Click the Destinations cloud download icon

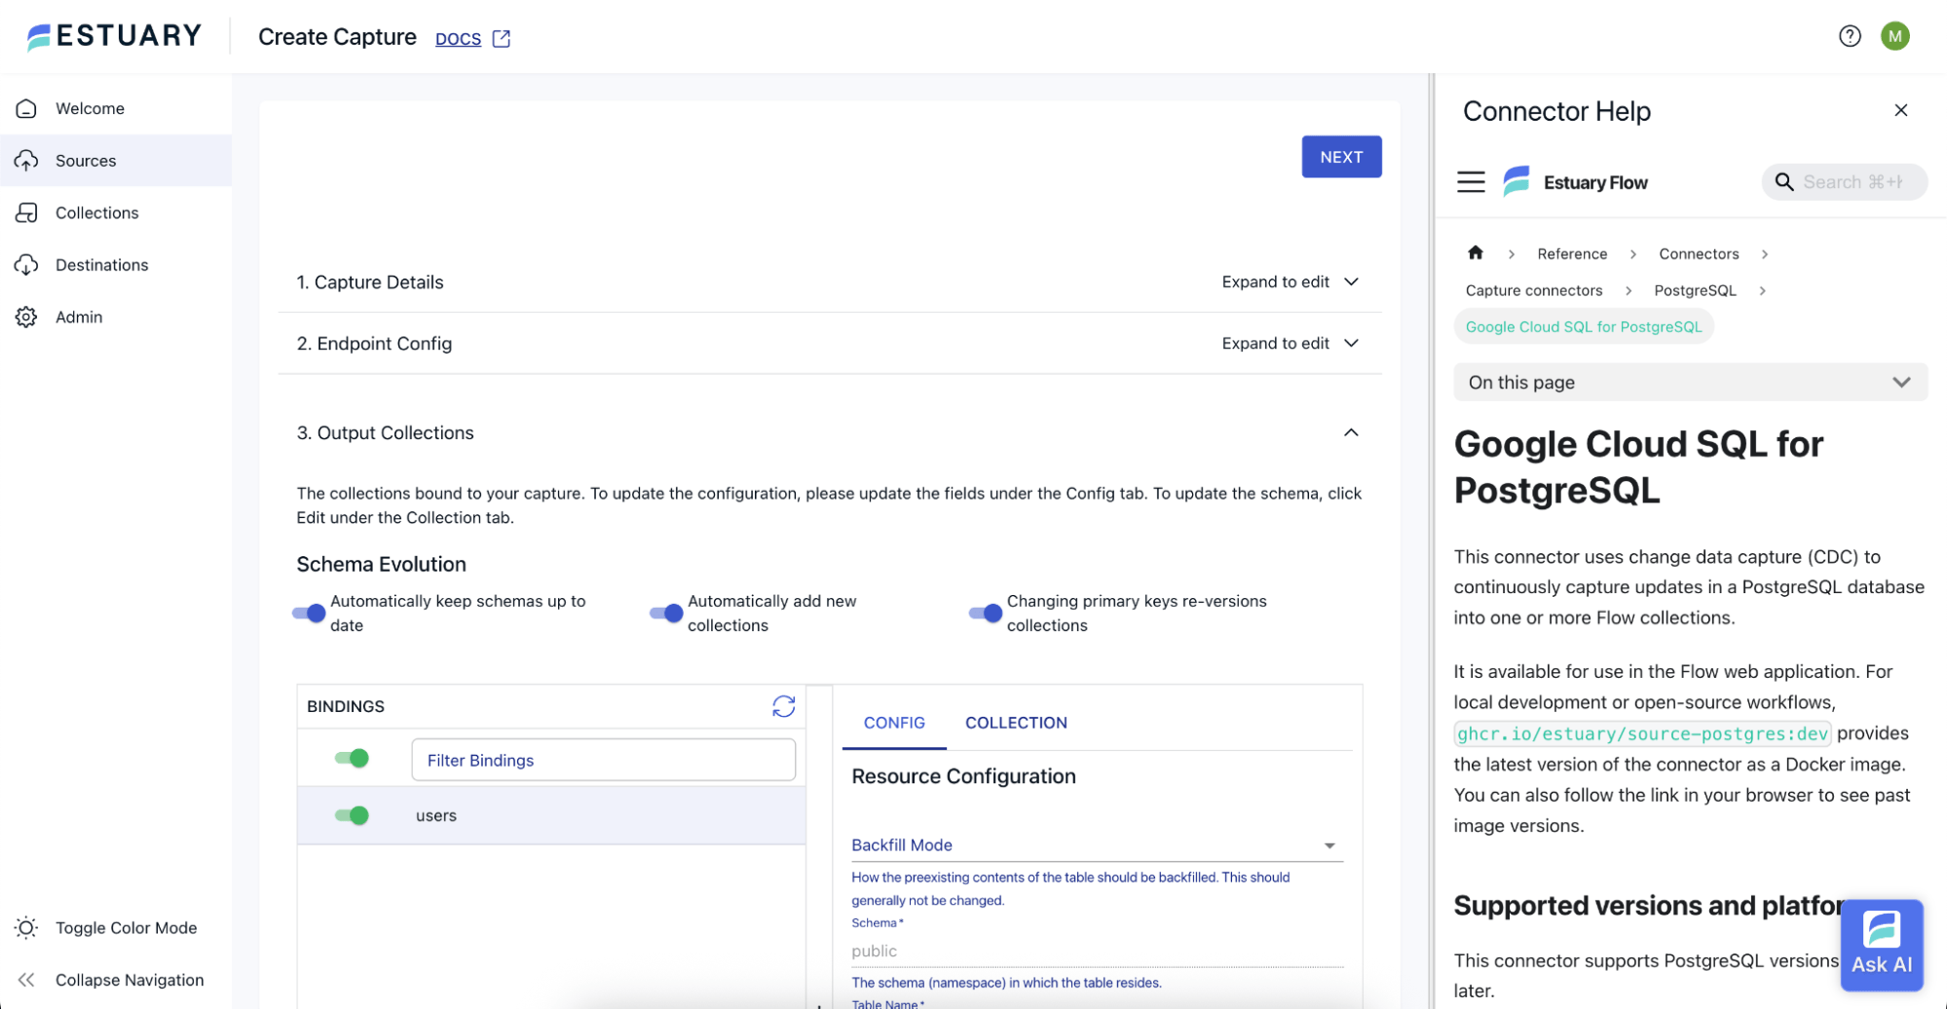26,265
